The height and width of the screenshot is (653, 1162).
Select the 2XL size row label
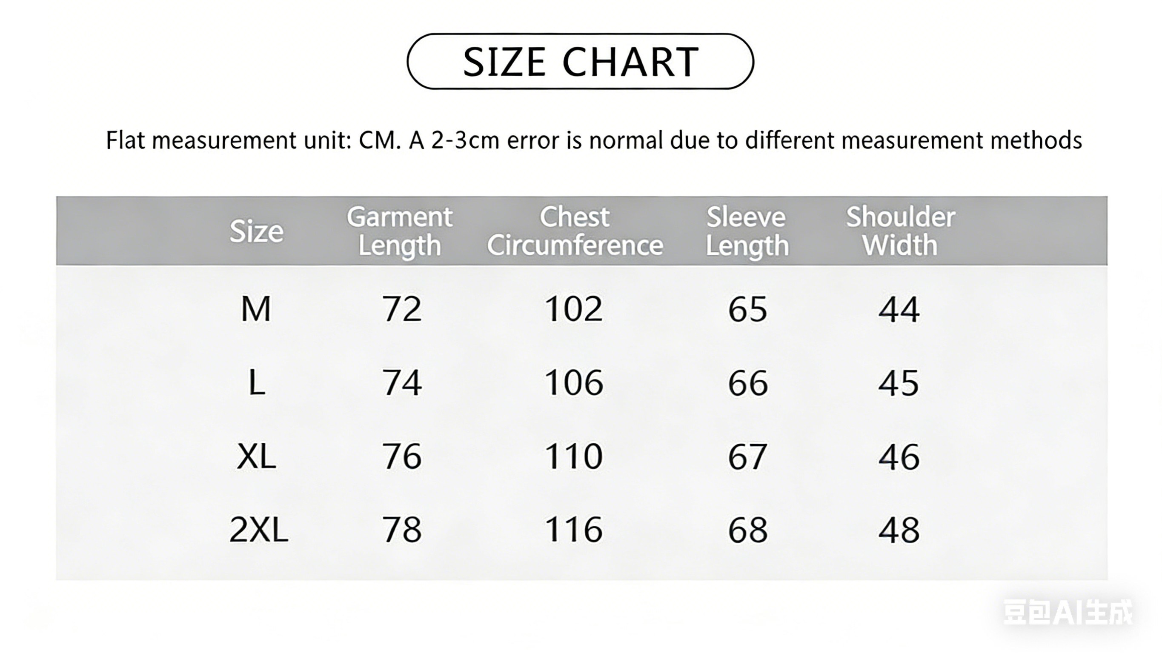pyautogui.click(x=258, y=530)
